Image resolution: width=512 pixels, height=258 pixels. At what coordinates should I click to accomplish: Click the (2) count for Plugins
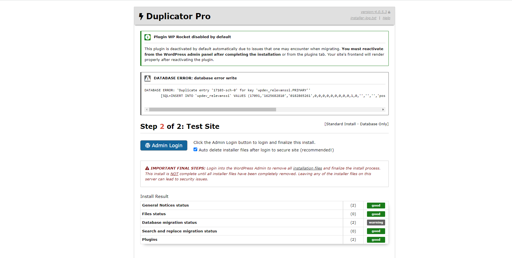[353, 240]
